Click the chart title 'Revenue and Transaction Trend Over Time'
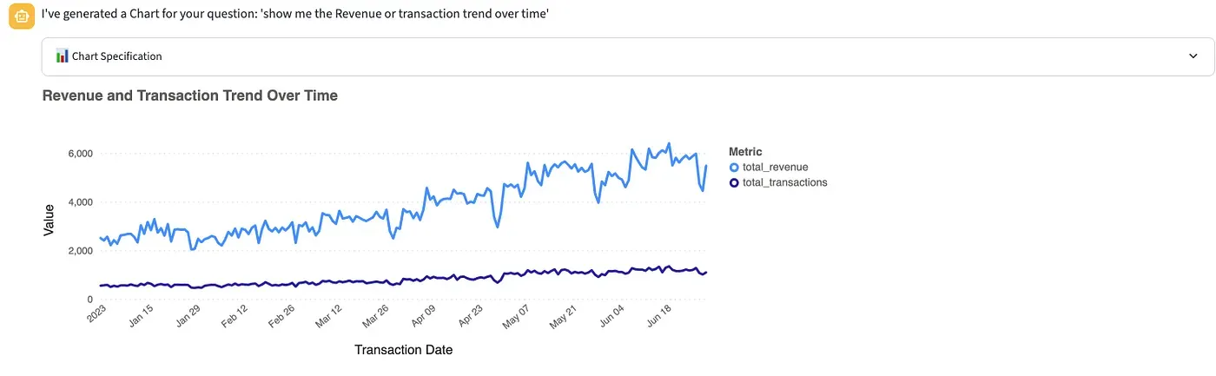The width and height of the screenshot is (1216, 376). (189, 96)
